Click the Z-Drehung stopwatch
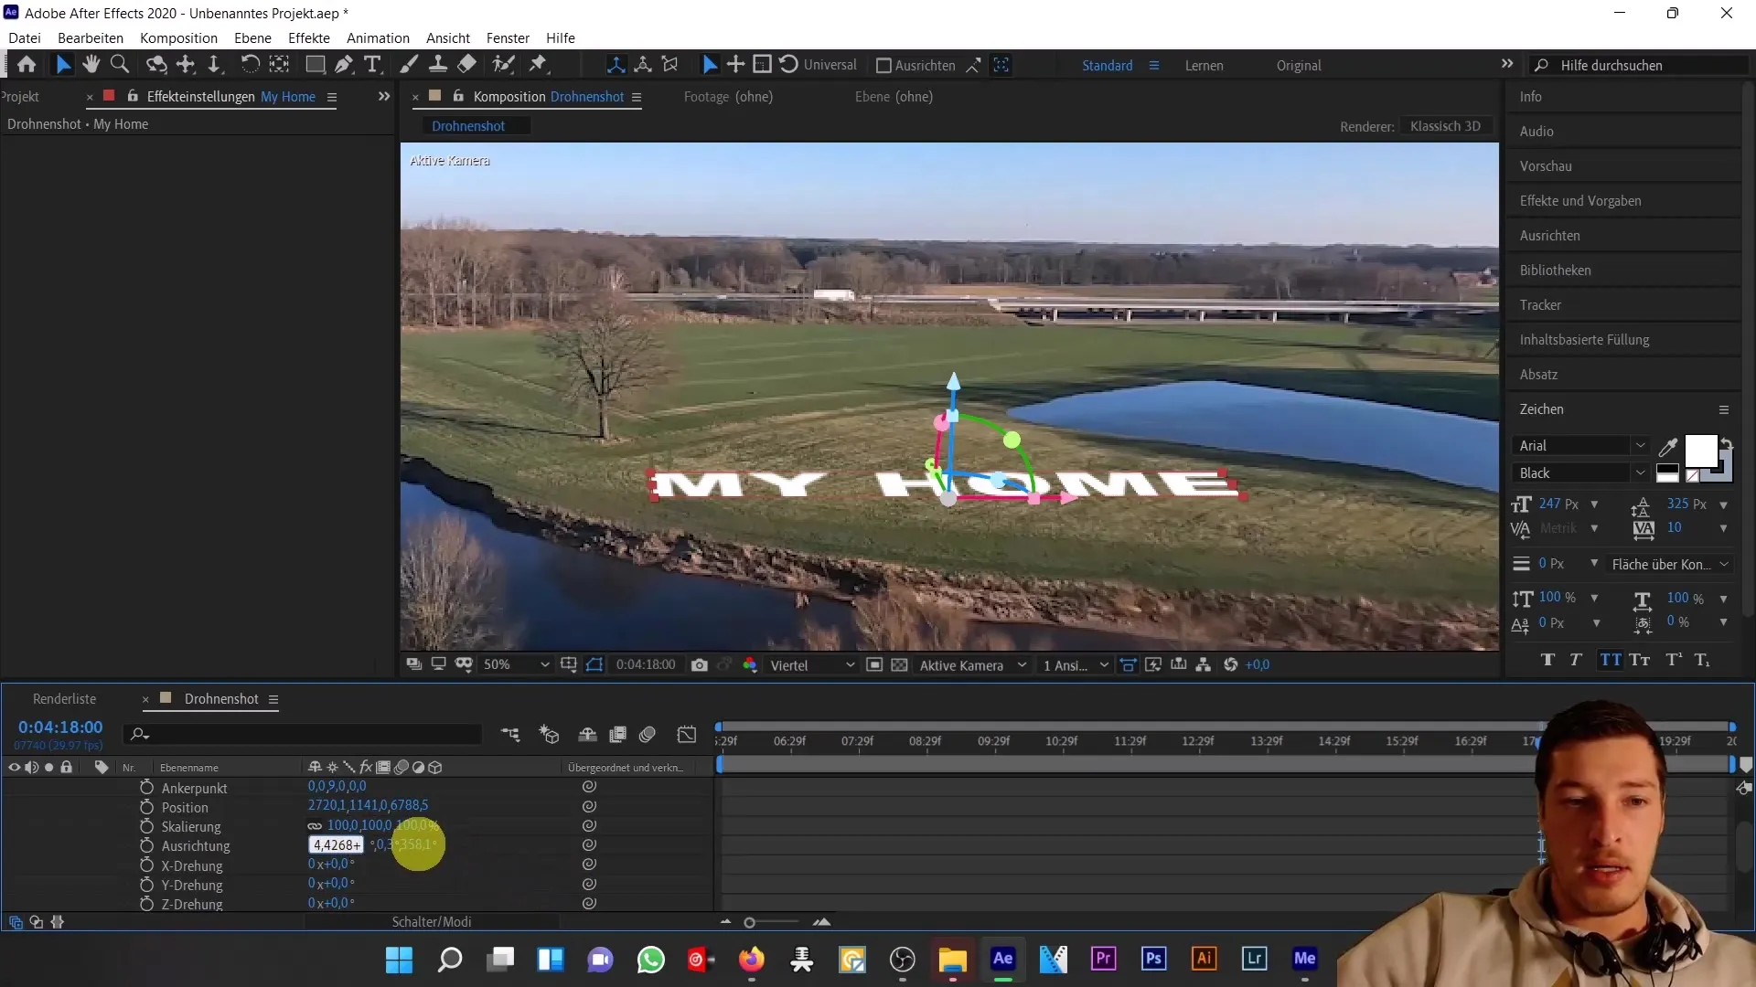The height and width of the screenshot is (987, 1756). (x=146, y=904)
